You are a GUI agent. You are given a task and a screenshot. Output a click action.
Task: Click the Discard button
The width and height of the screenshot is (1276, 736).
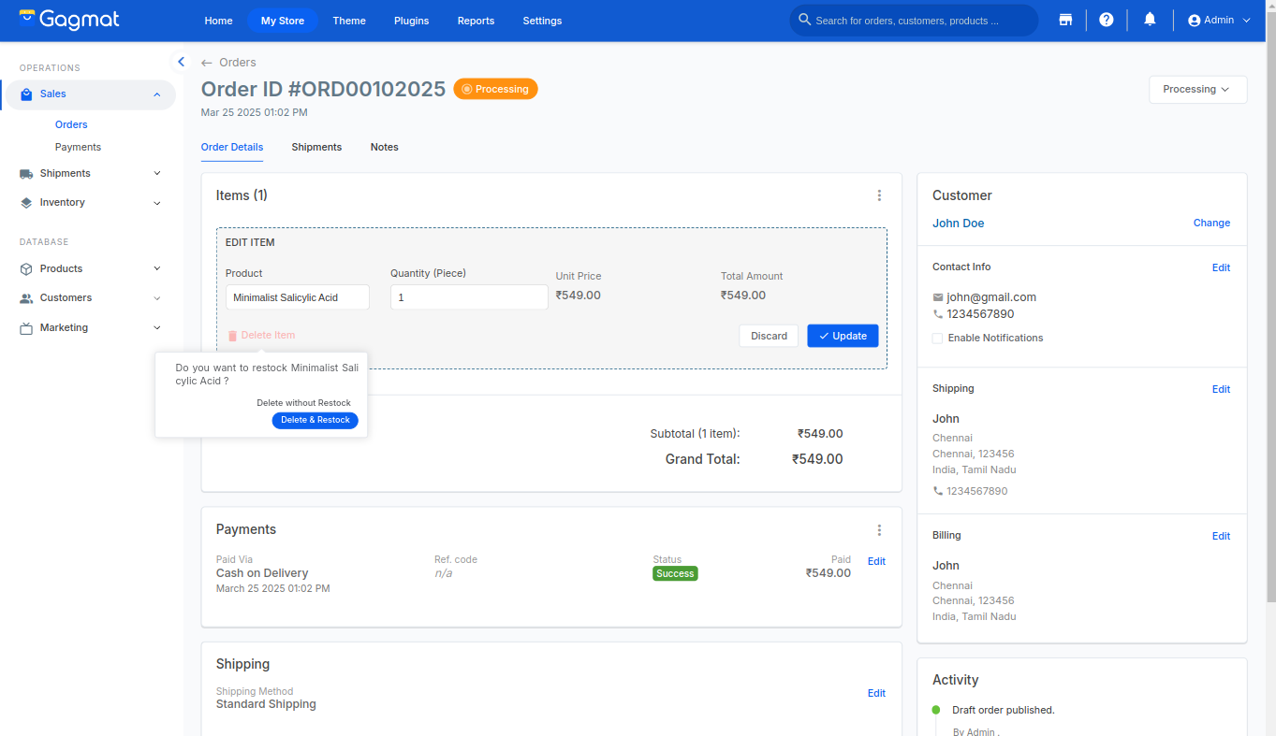click(769, 336)
